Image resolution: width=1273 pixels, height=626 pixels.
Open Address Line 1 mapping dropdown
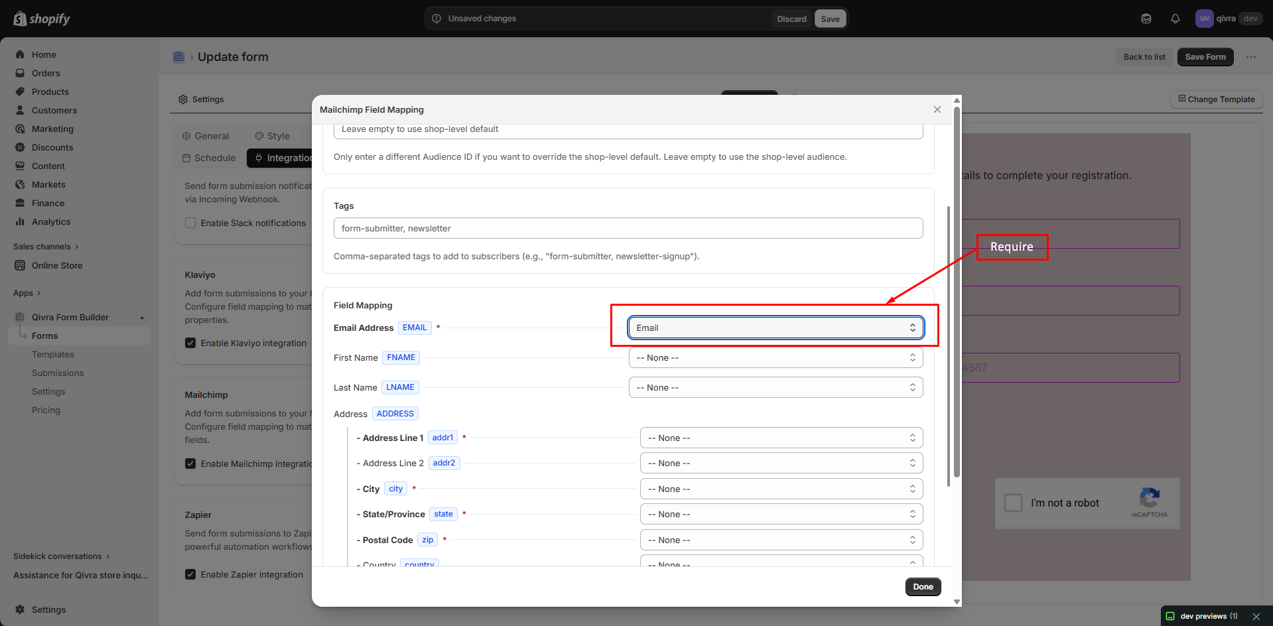click(781, 438)
